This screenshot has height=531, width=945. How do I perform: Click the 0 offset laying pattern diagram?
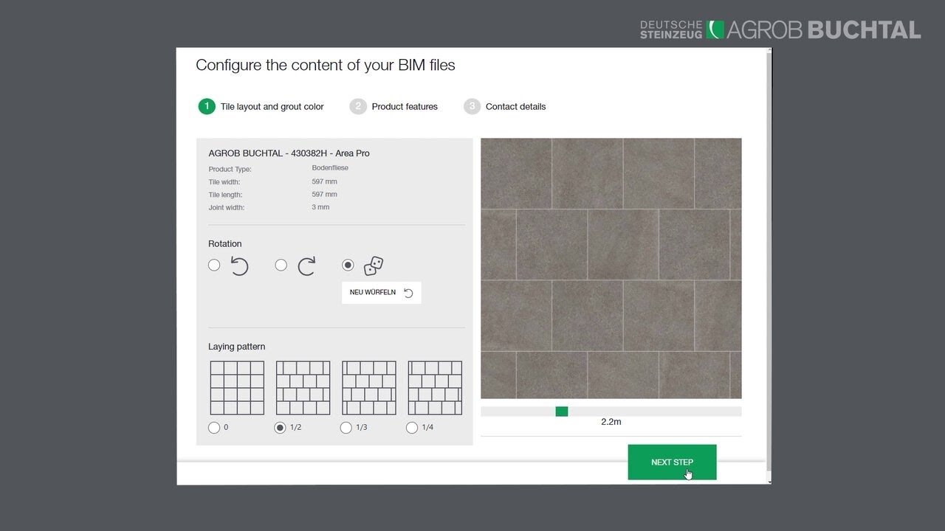tap(237, 388)
